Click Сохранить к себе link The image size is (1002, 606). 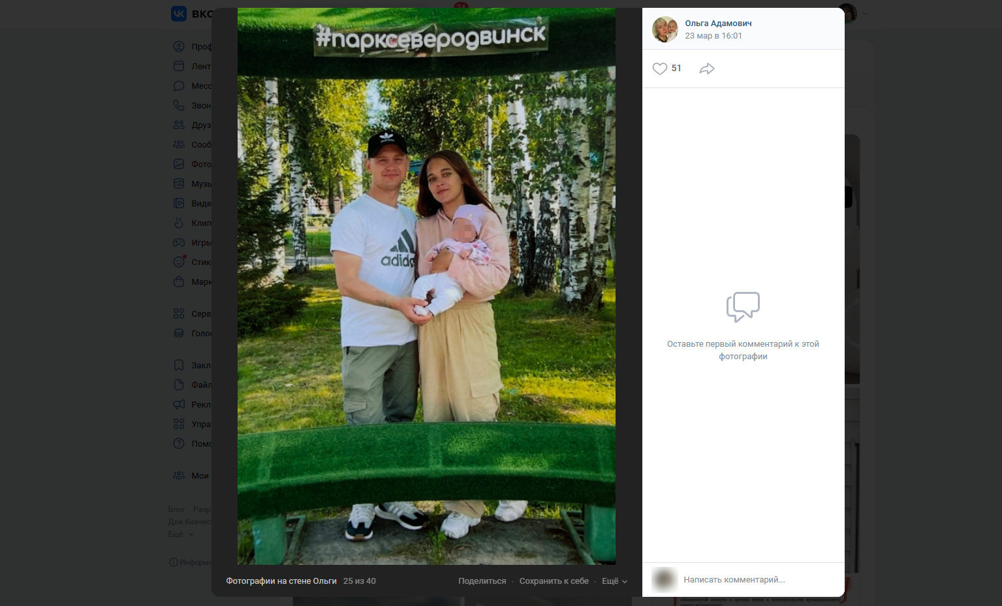point(554,581)
